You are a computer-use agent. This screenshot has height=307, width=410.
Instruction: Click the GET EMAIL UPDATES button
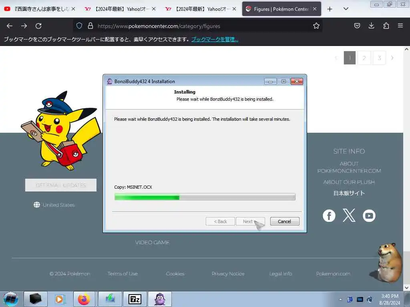coord(61,185)
